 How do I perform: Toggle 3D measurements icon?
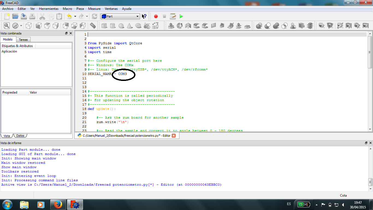click(x=357, y=26)
